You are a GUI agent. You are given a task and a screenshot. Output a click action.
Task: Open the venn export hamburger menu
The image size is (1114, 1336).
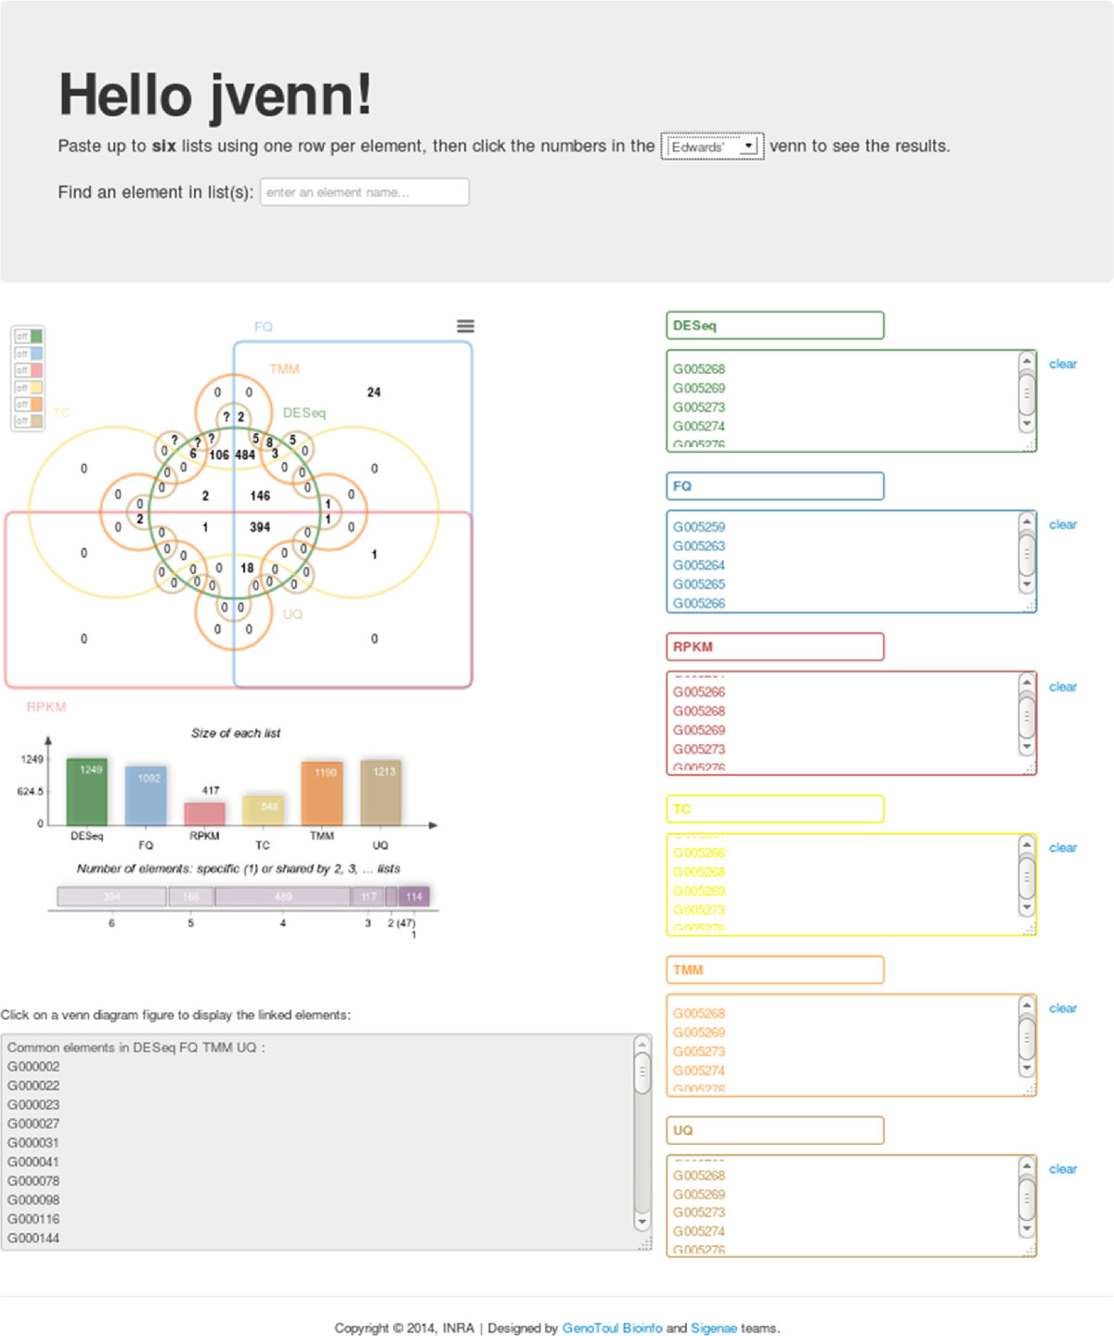465,326
